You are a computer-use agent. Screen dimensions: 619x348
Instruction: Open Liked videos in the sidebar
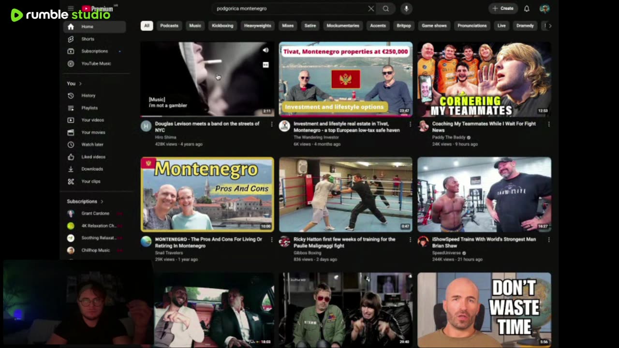tap(94, 157)
